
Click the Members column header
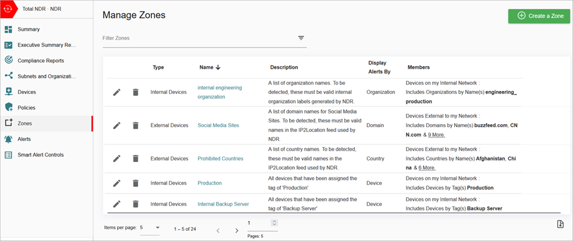pyautogui.click(x=419, y=67)
